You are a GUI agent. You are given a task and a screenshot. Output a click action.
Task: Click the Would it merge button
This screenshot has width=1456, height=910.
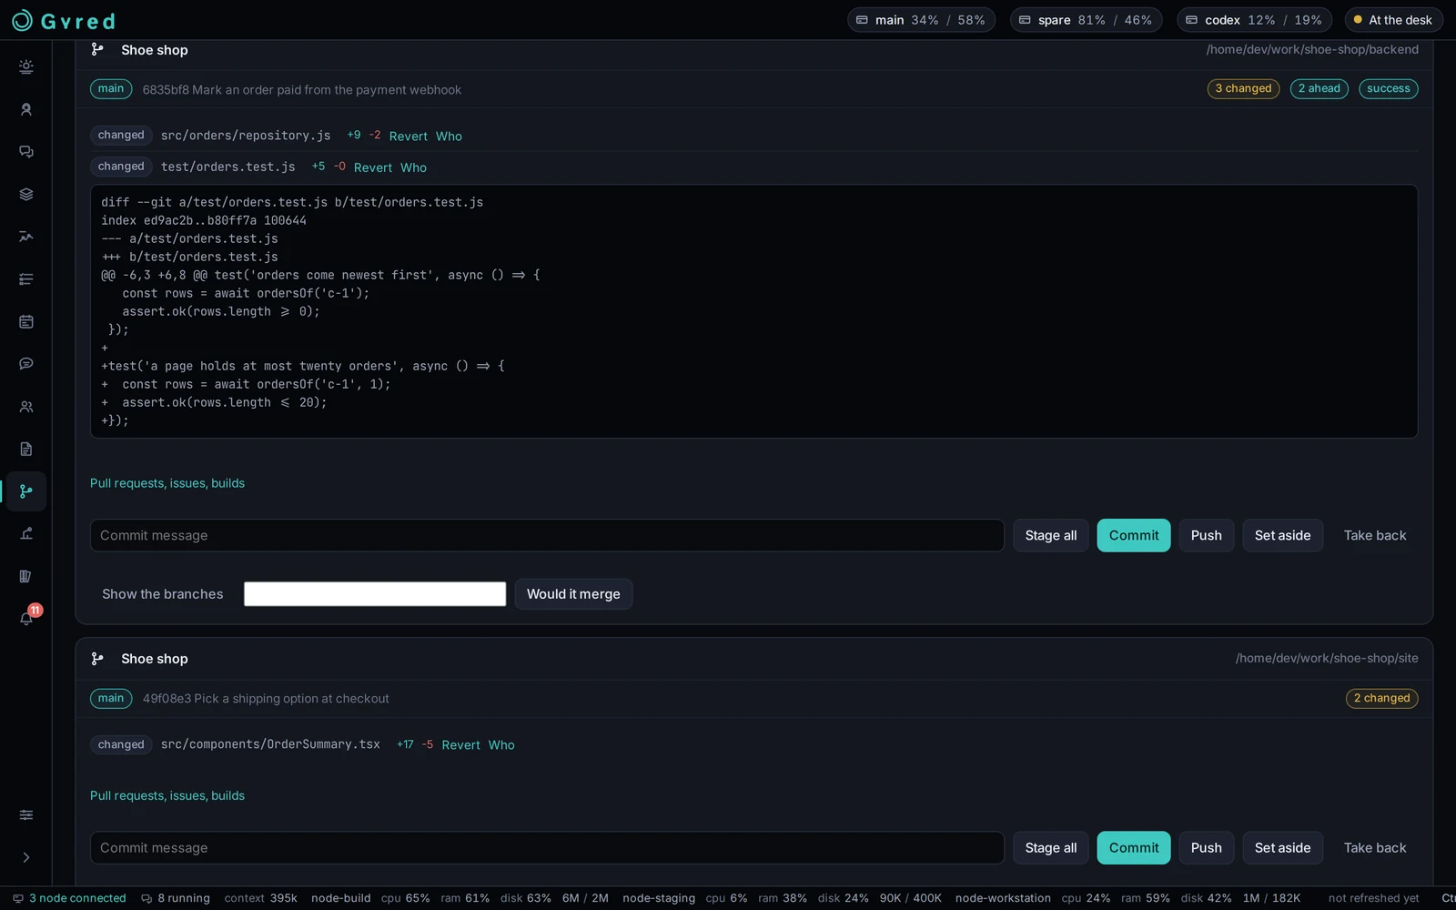pyautogui.click(x=573, y=594)
